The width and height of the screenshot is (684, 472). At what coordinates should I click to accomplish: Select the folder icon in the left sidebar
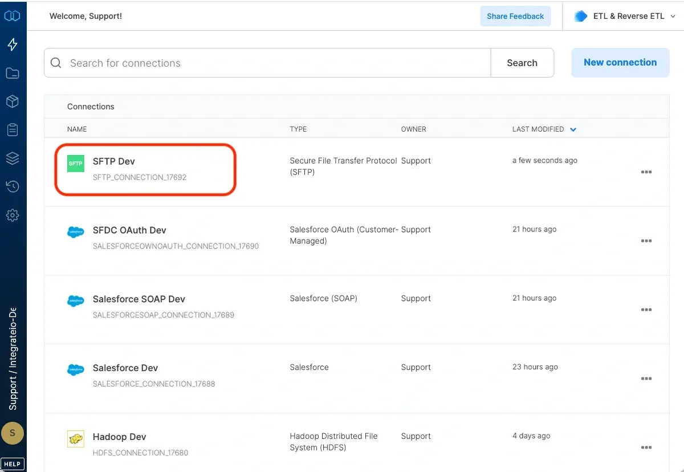[x=13, y=73]
